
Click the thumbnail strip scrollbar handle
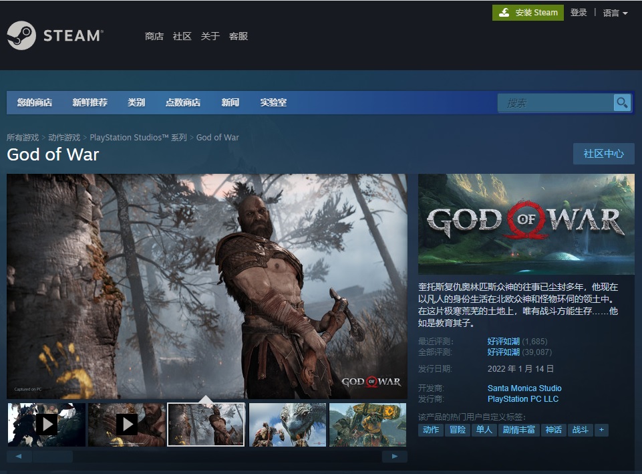coord(52,457)
